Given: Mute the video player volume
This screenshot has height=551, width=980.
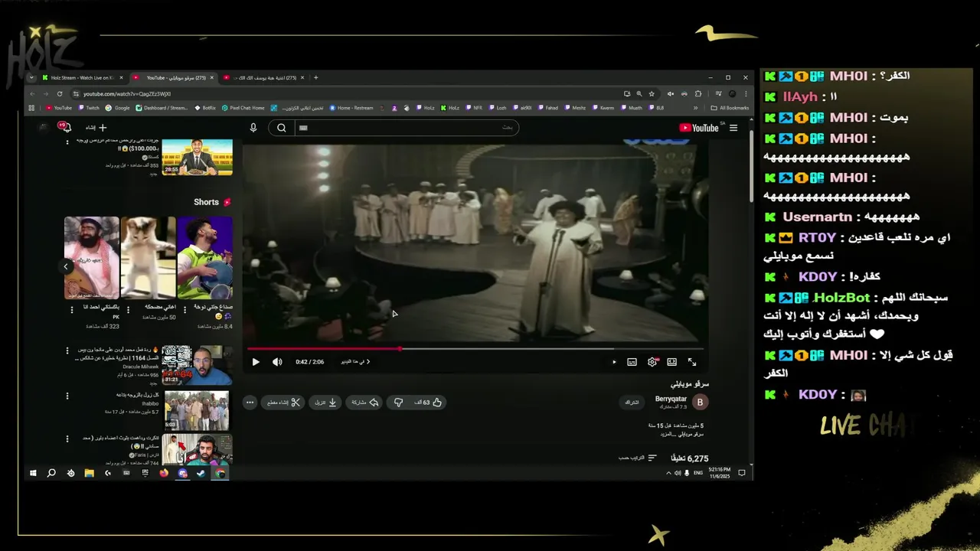Looking at the screenshot, I should 277,362.
